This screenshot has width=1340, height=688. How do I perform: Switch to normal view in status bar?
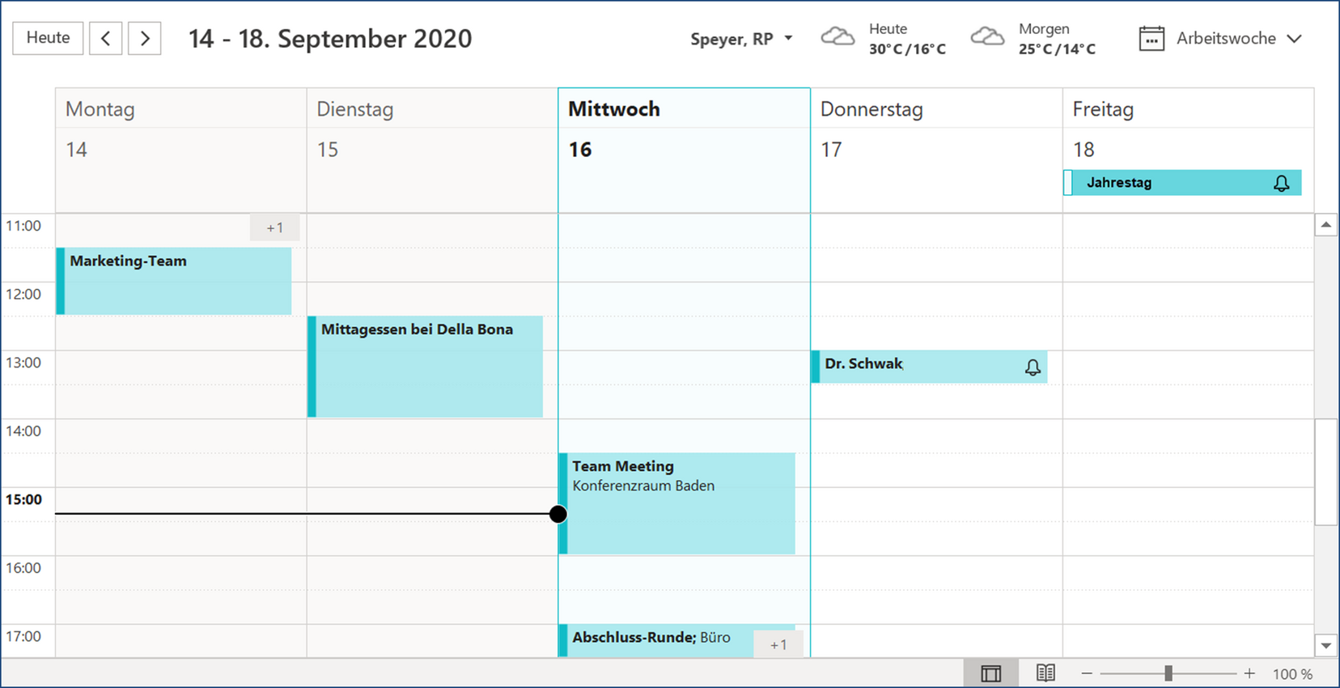point(990,673)
